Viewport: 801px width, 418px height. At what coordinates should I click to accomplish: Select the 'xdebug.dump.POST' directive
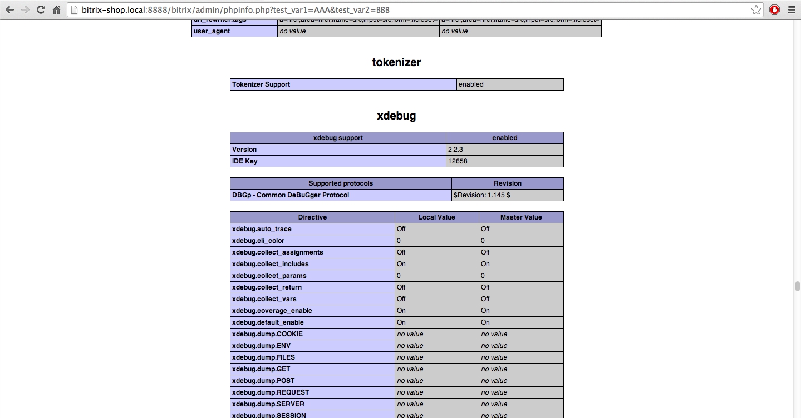312,381
